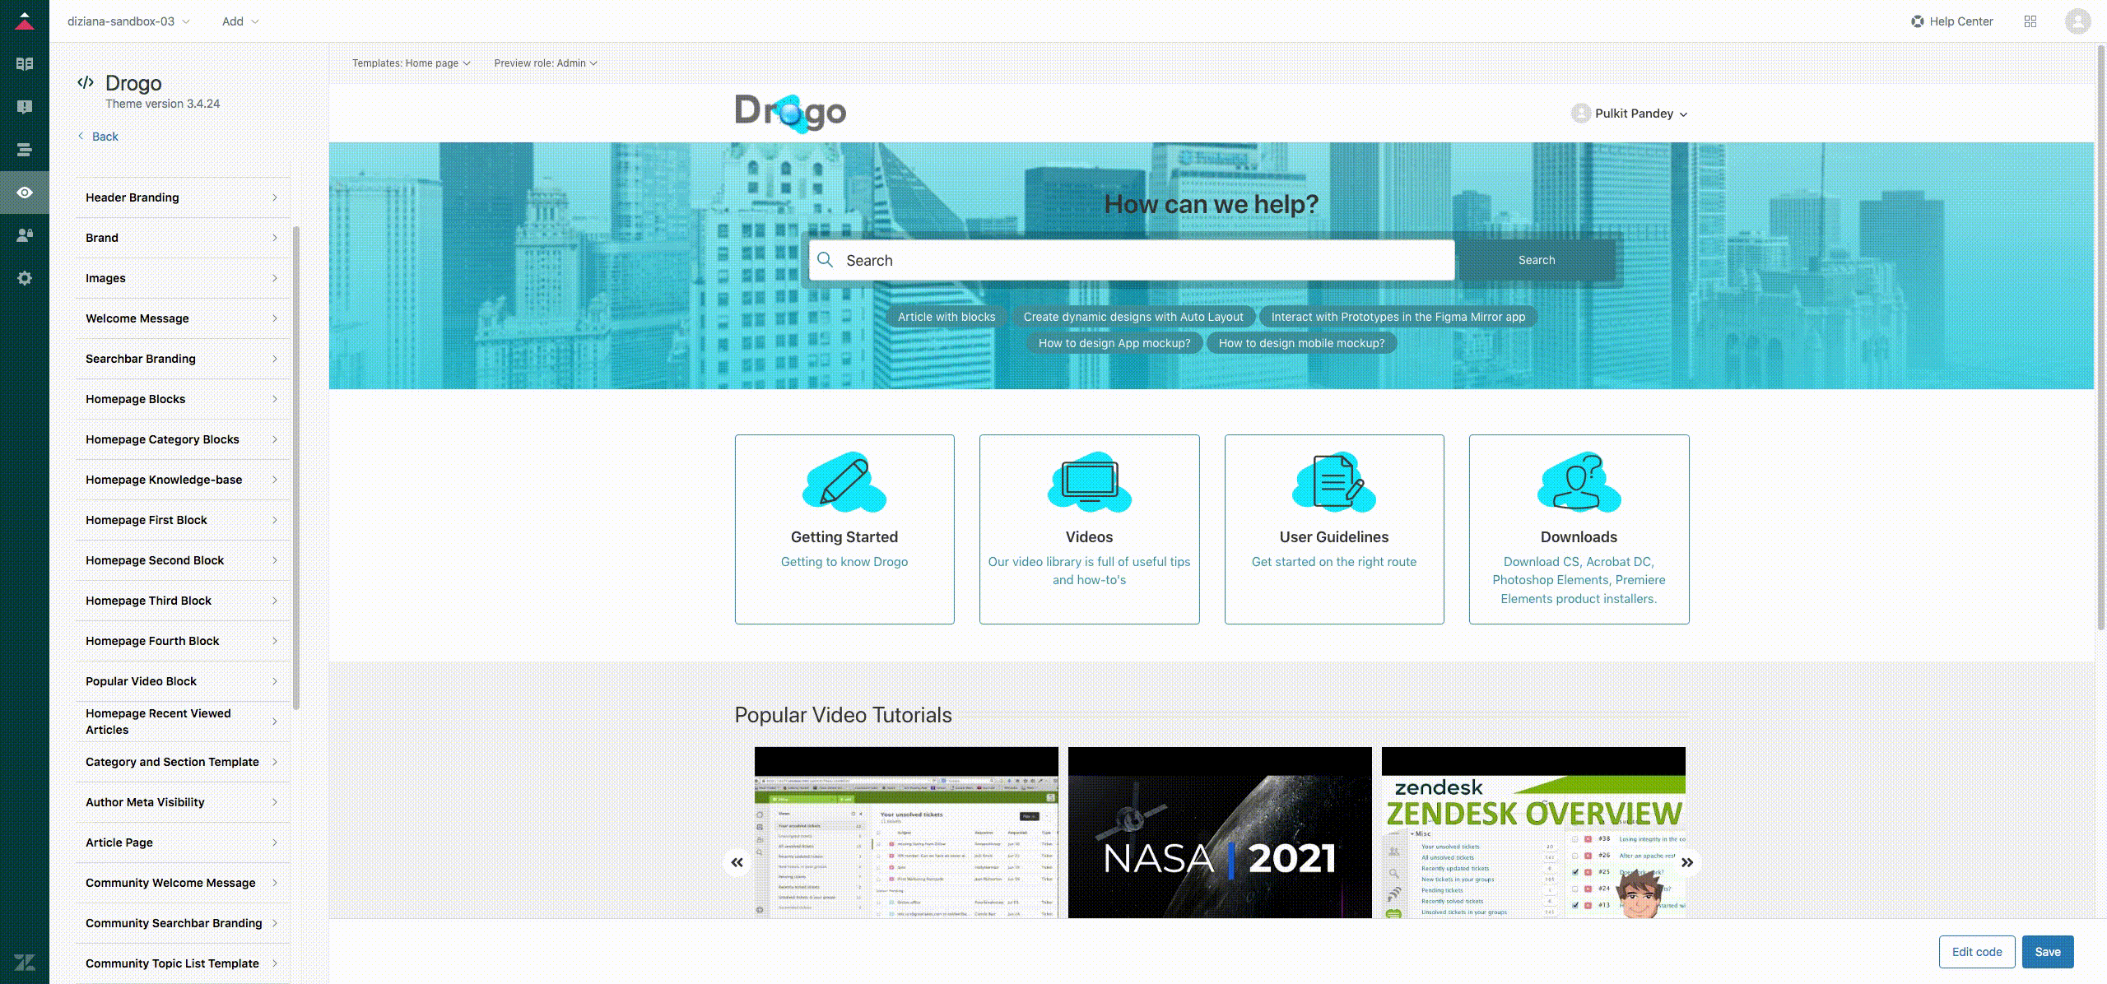Click Interact with Prototypes in Figma Mirror
This screenshot has width=2107, height=984.
pos(1398,317)
